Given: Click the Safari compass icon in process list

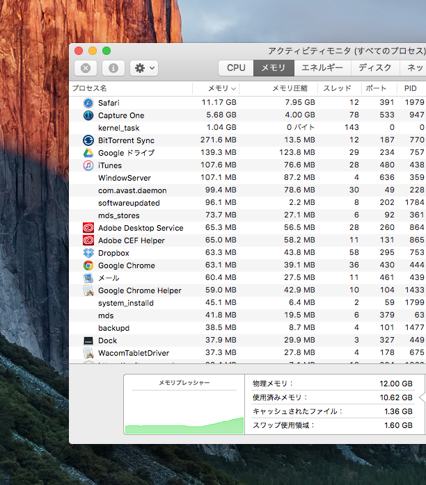Looking at the screenshot, I should pos(88,103).
